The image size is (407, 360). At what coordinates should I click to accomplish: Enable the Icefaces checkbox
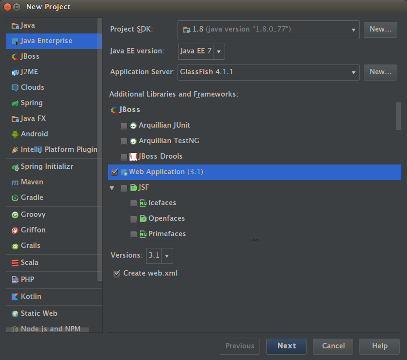(x=133, y=203)
